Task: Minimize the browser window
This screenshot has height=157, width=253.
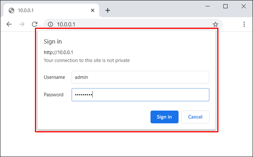Action: coord(208,6)
